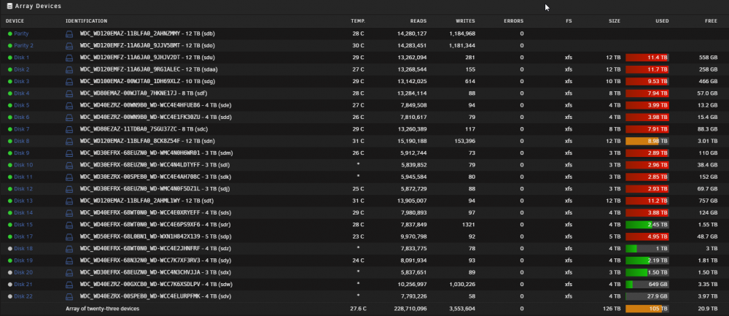The image size is (729, 316).
Task: Click the green status dot for Disk 13
Action: point(9,201)
